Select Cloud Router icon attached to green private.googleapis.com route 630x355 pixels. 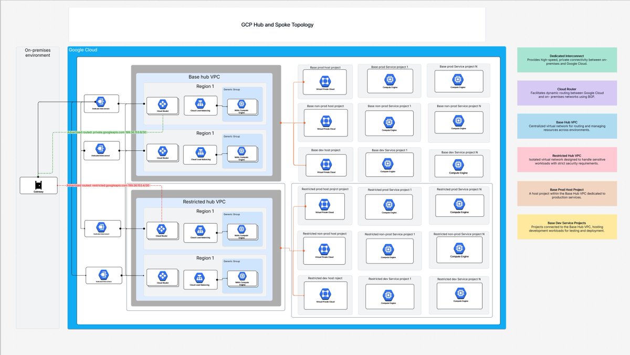pos(163,104)
